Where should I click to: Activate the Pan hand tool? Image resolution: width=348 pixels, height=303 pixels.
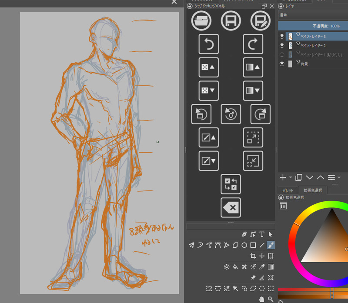click(x=262, y=299)
